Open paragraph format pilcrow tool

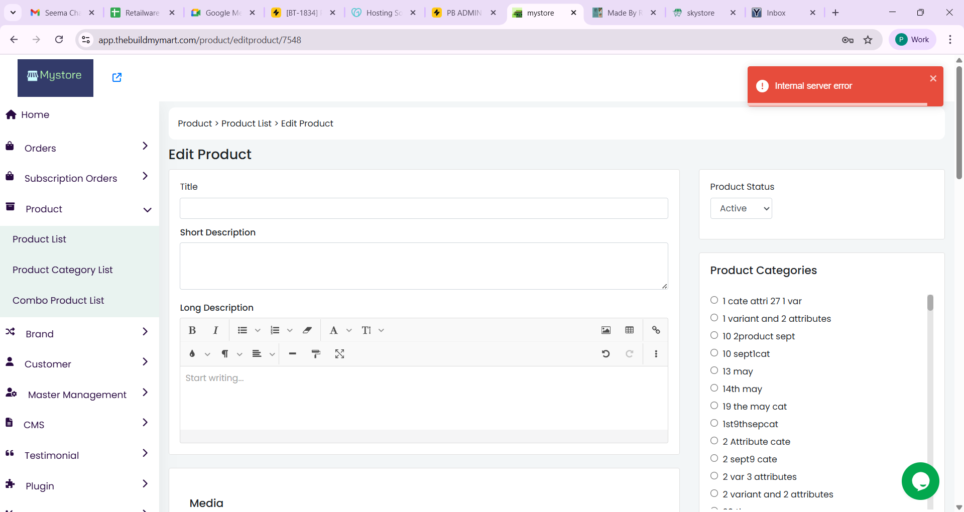click(x=225, y=354)
